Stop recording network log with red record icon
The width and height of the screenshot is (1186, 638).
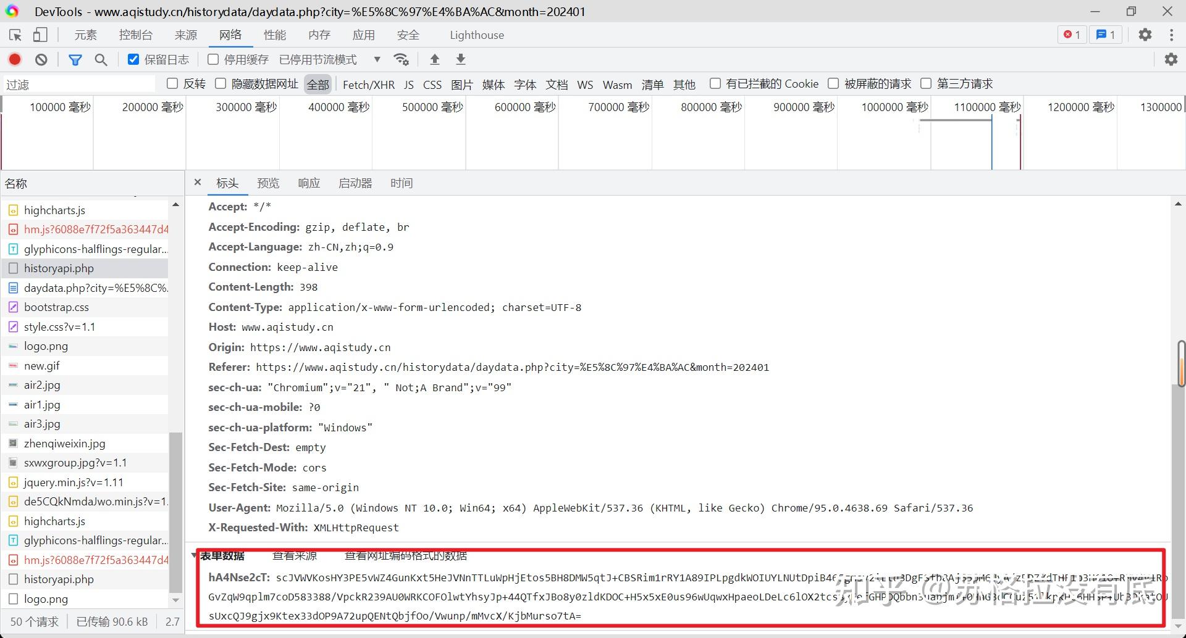15,59
